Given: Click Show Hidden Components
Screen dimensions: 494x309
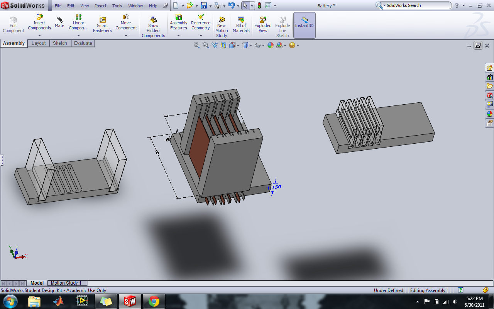Looking at the screenshot, I should (153, 27).
